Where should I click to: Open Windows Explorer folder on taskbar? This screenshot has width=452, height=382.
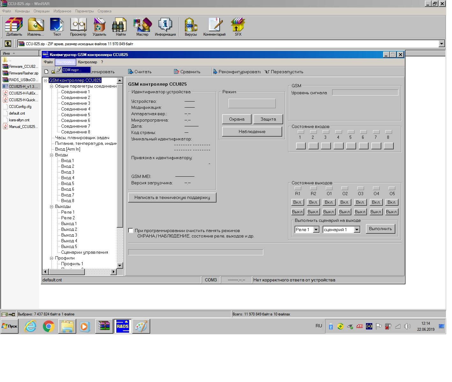(67, 326)
